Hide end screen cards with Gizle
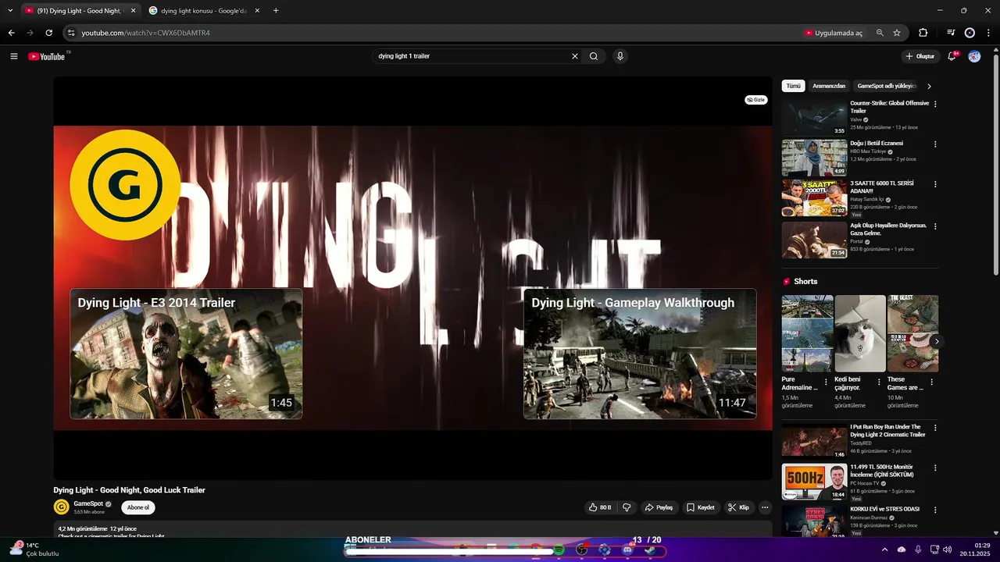The image size is (1000, 562). click(x=755, y=100)
